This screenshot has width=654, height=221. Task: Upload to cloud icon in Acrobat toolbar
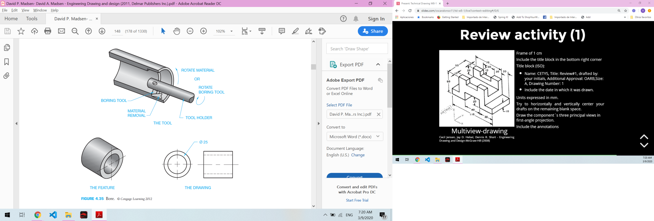coord(34,31)
